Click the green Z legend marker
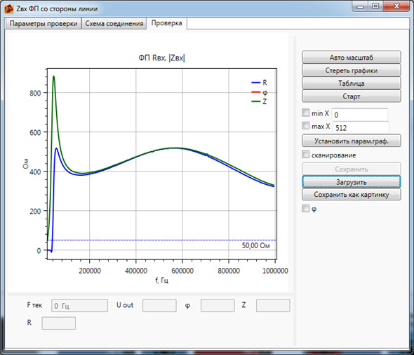The image size is (414, 355). point(256,101)
